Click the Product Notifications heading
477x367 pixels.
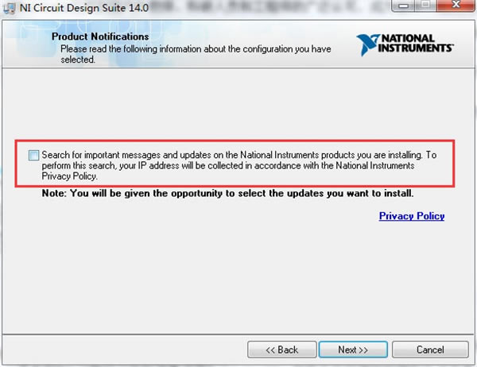[99, 37]
